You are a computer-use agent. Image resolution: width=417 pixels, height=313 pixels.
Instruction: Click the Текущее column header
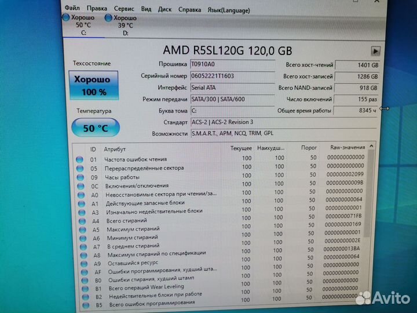(x=241, y=148)
